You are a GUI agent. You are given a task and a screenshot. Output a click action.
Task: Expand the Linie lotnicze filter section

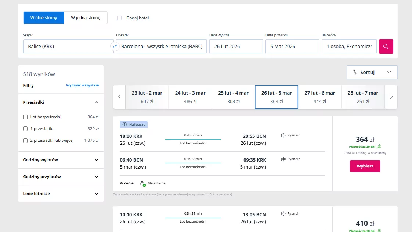pos(61,194)
